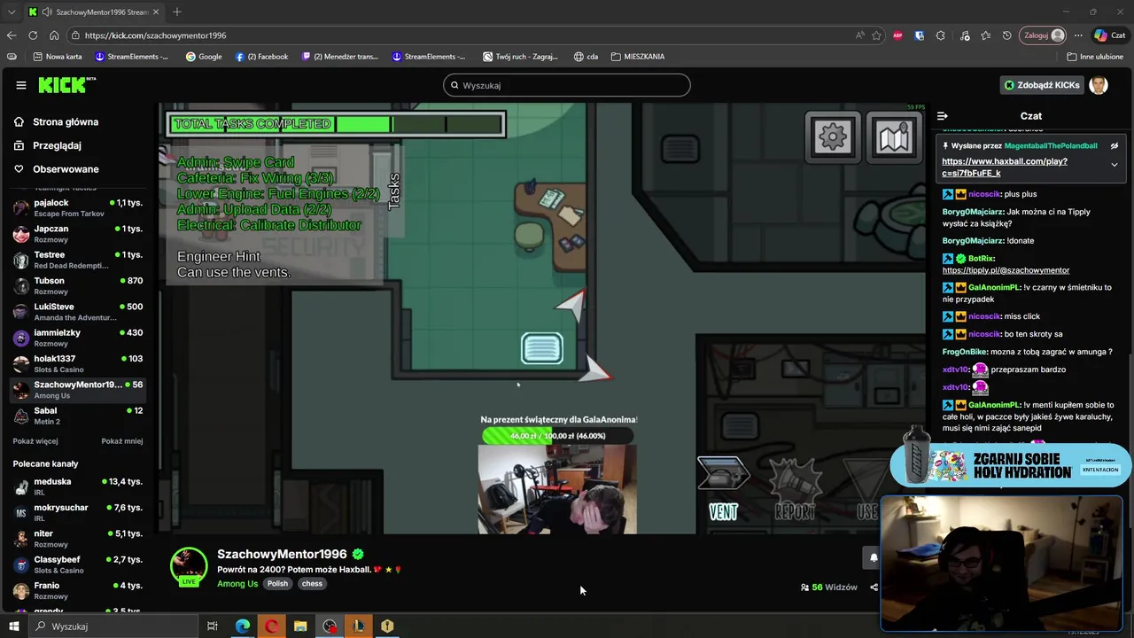
Task: Click browser back arrow
Action: [12, 35]
